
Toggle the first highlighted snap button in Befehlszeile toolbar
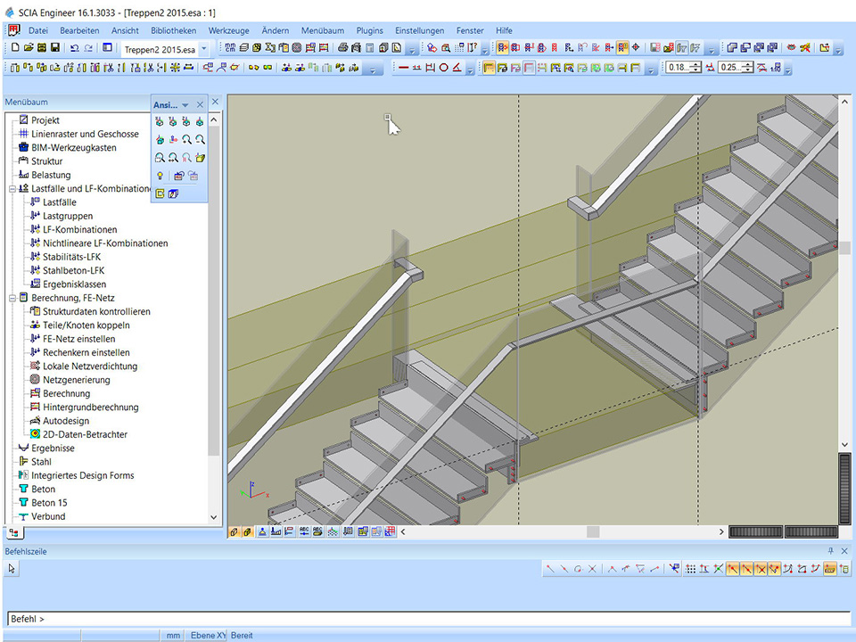[x=731, y=568]
